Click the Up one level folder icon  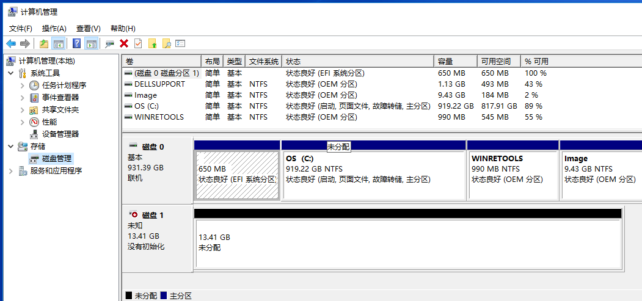[x=44, y=43]
